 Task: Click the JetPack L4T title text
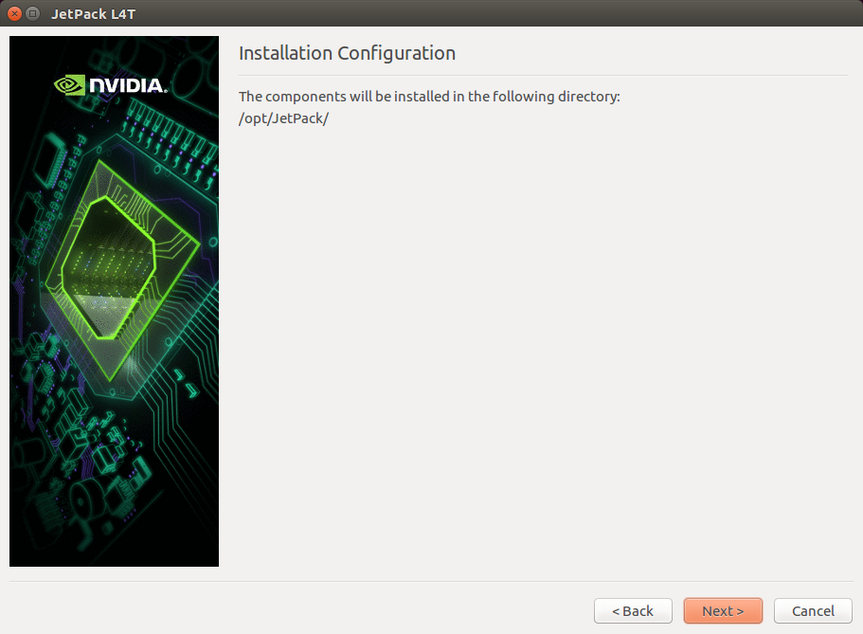(x=93, y=14)
